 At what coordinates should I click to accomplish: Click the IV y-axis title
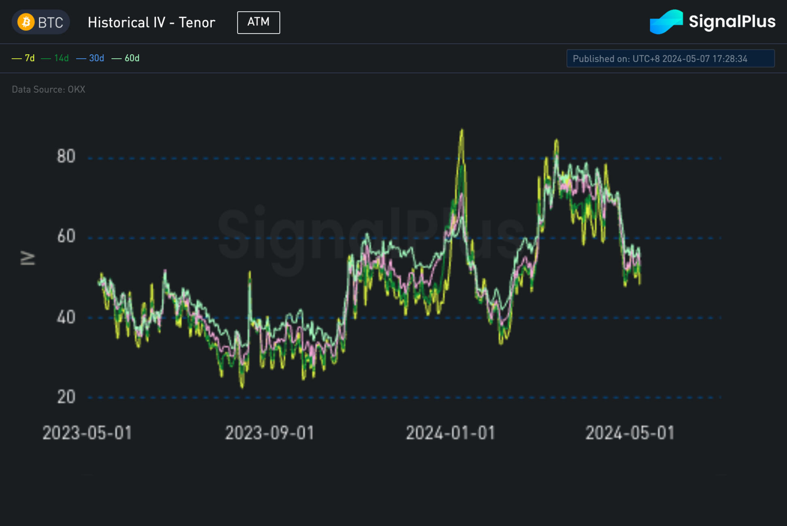(x=28, y=258)
